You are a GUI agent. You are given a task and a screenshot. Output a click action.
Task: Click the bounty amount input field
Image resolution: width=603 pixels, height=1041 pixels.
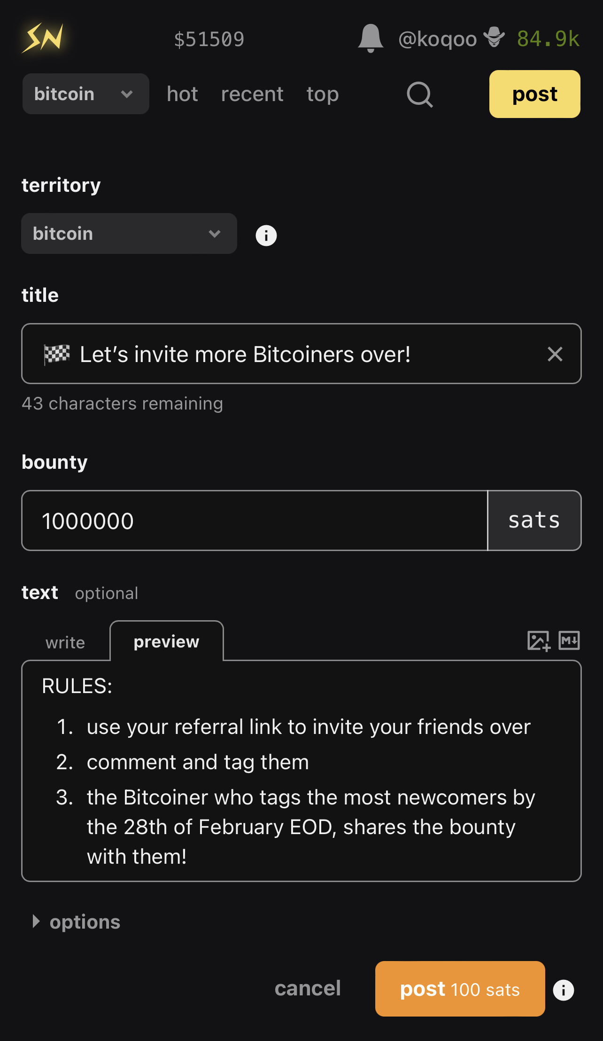(x=254, y=520)
